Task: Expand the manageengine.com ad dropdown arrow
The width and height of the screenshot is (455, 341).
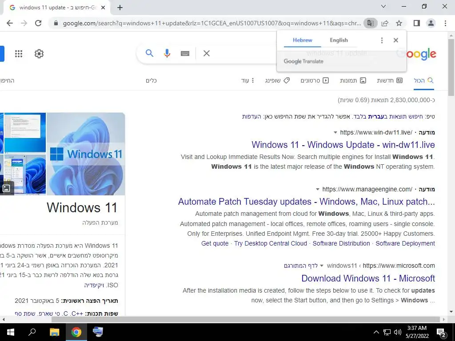Action: coord(318,189)
